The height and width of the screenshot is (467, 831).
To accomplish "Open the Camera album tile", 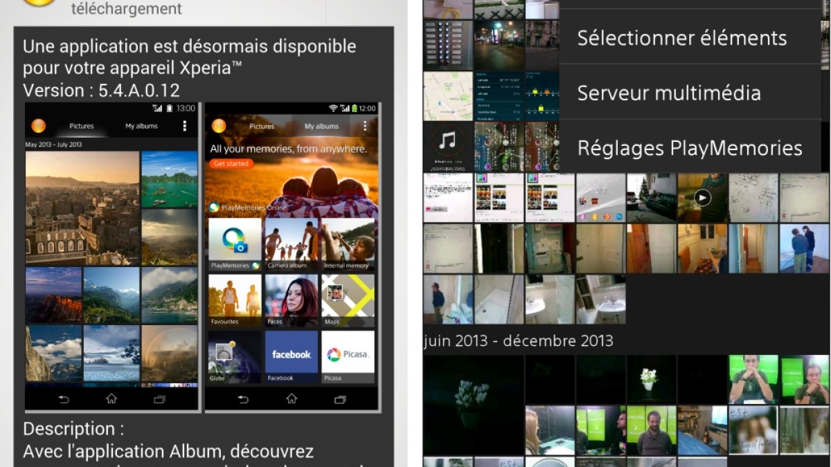I will click(292, 244).
